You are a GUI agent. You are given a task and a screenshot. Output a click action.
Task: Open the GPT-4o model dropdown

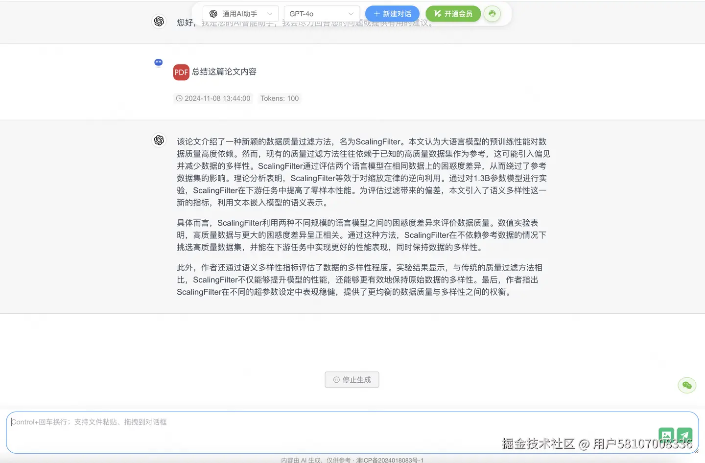(x=321, y=13)
